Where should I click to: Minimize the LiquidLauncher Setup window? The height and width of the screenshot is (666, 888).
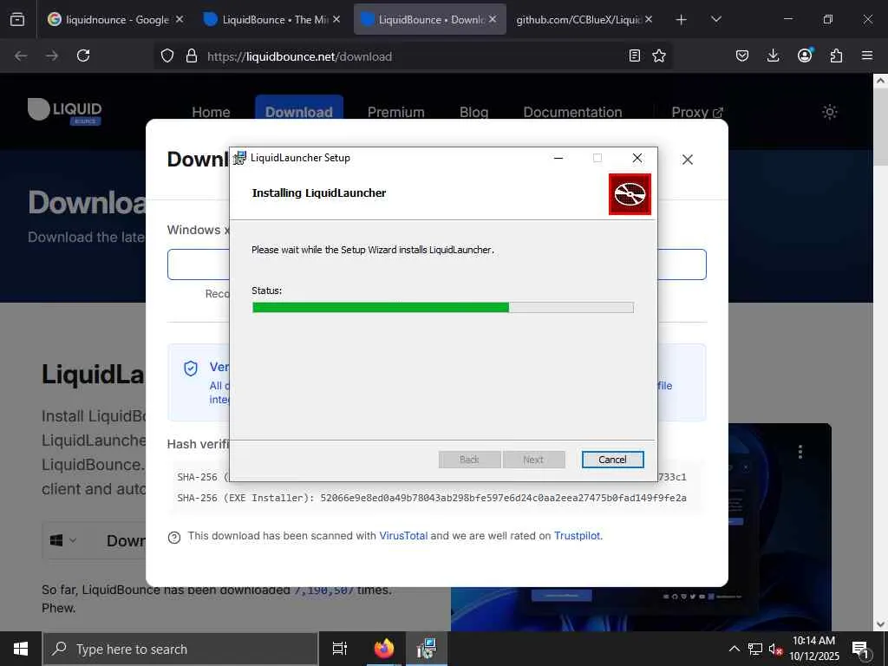[558, 158]
